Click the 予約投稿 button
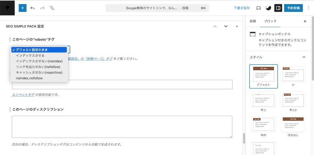This screenshot has height=155, width=314. tap(293, 8)
